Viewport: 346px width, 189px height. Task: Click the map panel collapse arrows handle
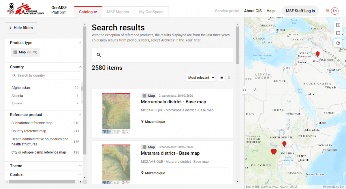tap(245, 90)
